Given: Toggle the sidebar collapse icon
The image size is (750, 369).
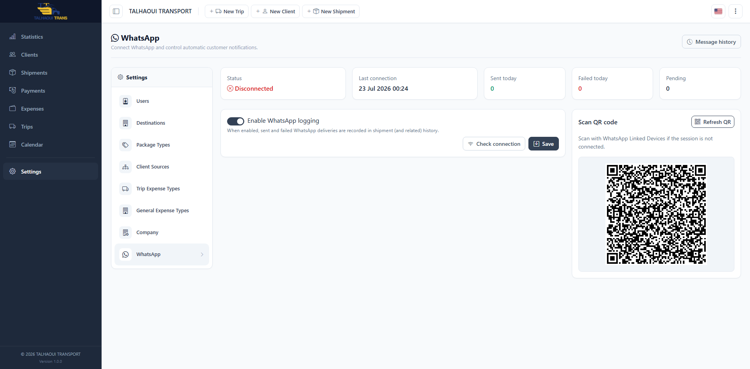Looking at the screenshot, I should click(116, 11).
